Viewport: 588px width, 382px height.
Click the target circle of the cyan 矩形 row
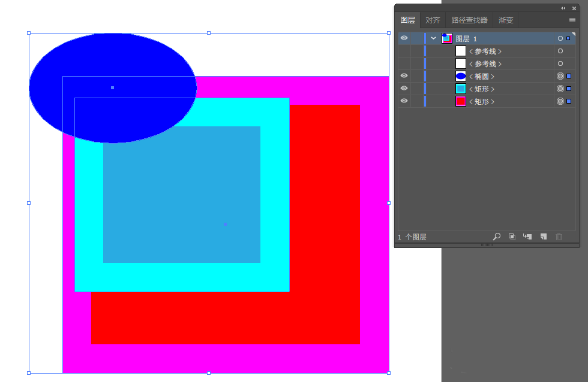coord(560,89)
